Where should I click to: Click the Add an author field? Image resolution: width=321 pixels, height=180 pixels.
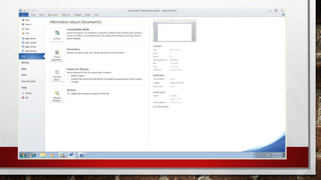point(176,99)
